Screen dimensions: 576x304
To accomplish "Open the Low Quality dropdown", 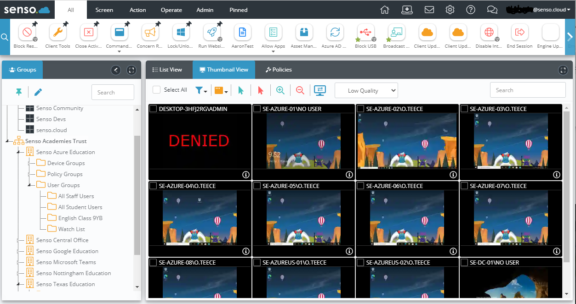I will (x=366, y=90).
